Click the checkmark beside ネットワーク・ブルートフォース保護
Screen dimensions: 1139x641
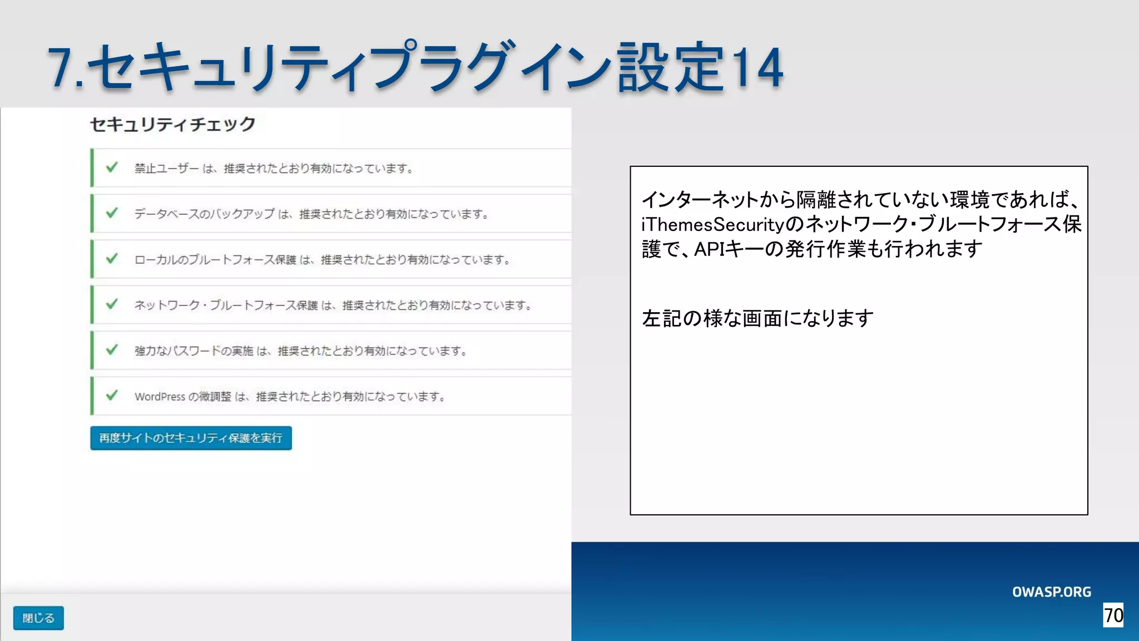click(112, 304)
